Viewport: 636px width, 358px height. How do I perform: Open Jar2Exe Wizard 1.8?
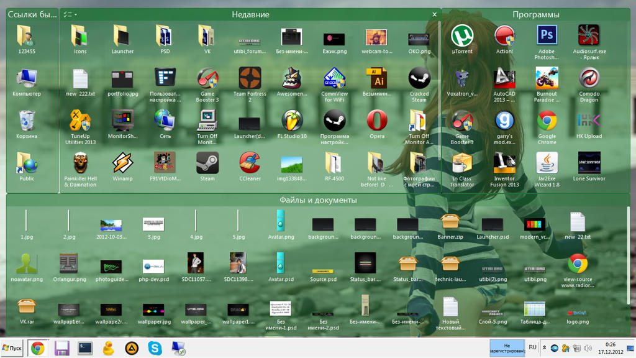547,169
